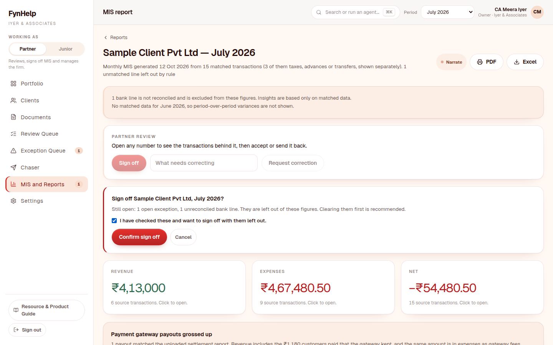Click the Exception Queue warning icon
The width and height of the screenshot is (553, 345).
13,151
